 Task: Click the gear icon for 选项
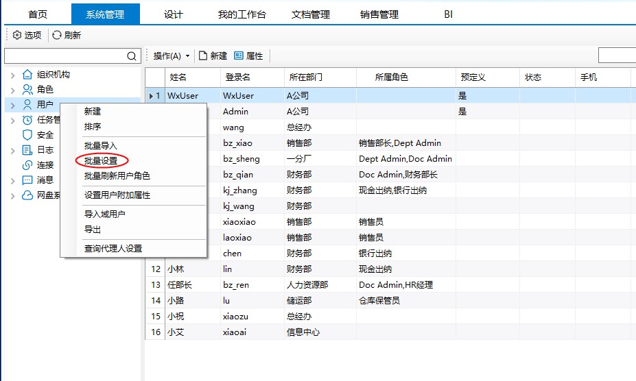tap(17, 35)
